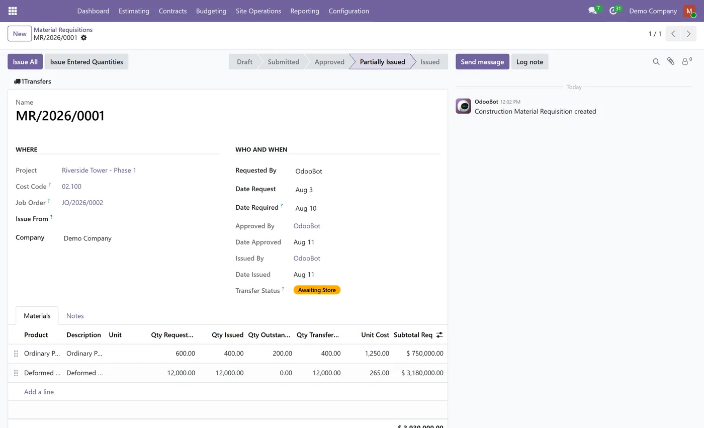Go to the next record arrow
This screenshot has height=428, width=704.
[x=689, y=34]
